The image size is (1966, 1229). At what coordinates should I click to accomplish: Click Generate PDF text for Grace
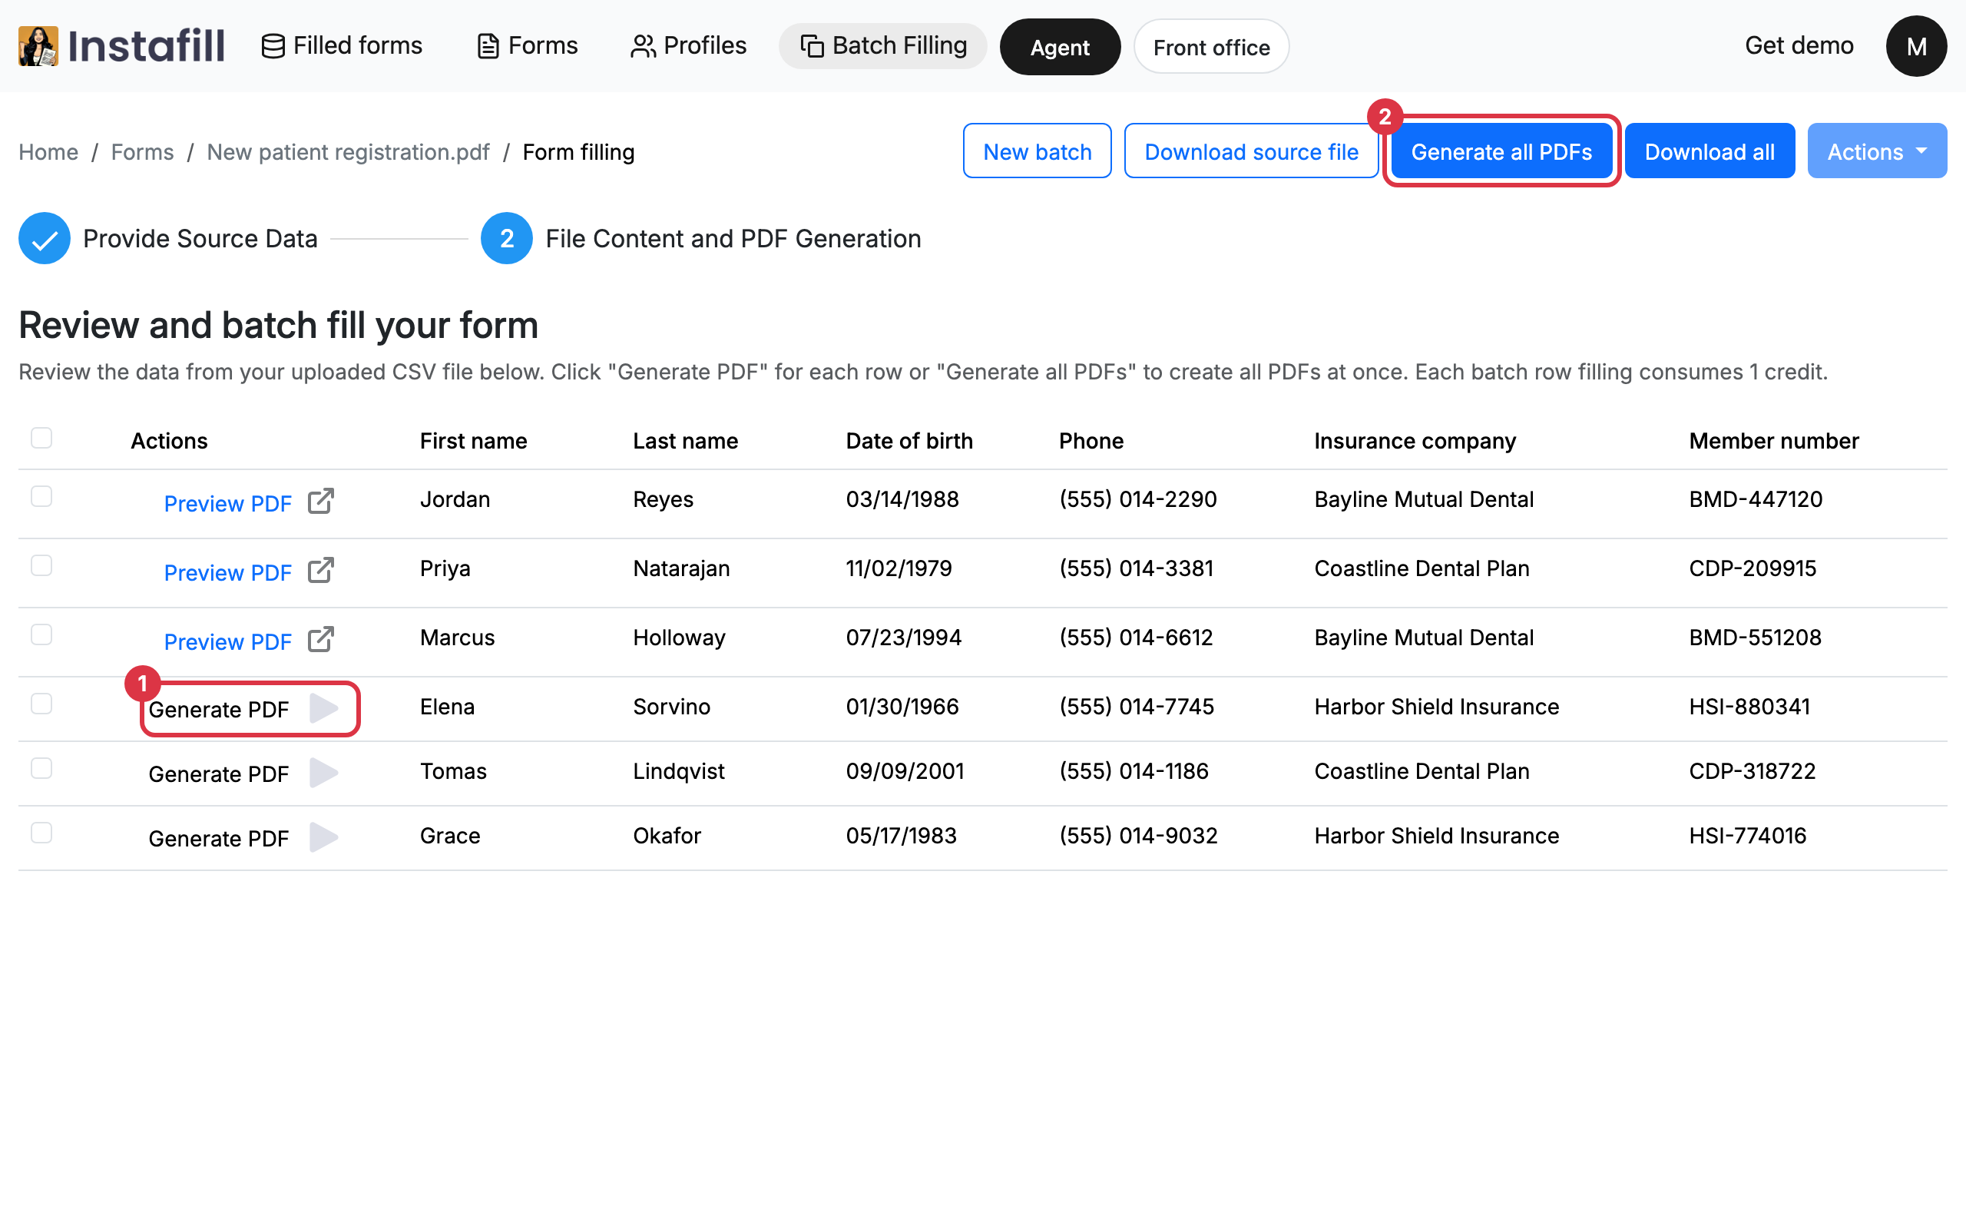pos(219,838)
